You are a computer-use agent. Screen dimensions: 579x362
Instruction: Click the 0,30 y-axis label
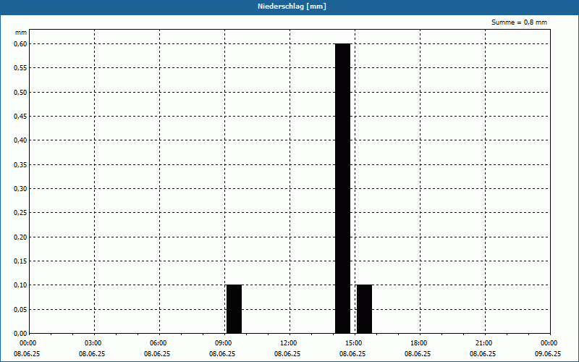click(20, 189)
